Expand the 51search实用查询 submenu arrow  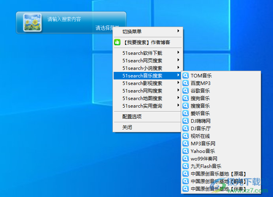pos(178,105)
